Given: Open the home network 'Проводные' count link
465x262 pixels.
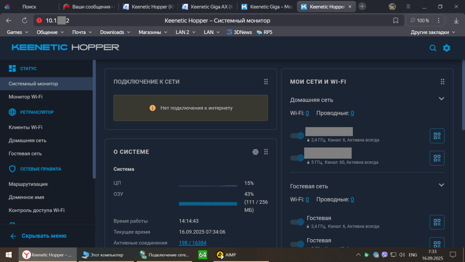Looking at the screenshot, I should 352,113.
